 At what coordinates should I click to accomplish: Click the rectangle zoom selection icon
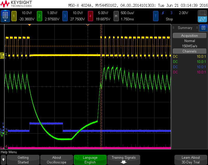pos(202,13)
